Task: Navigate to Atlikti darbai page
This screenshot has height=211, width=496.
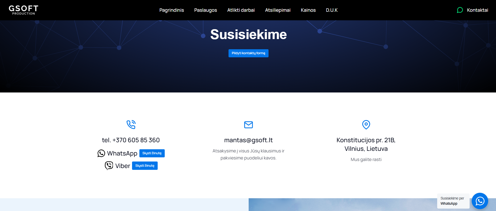Action: point(241,10)
